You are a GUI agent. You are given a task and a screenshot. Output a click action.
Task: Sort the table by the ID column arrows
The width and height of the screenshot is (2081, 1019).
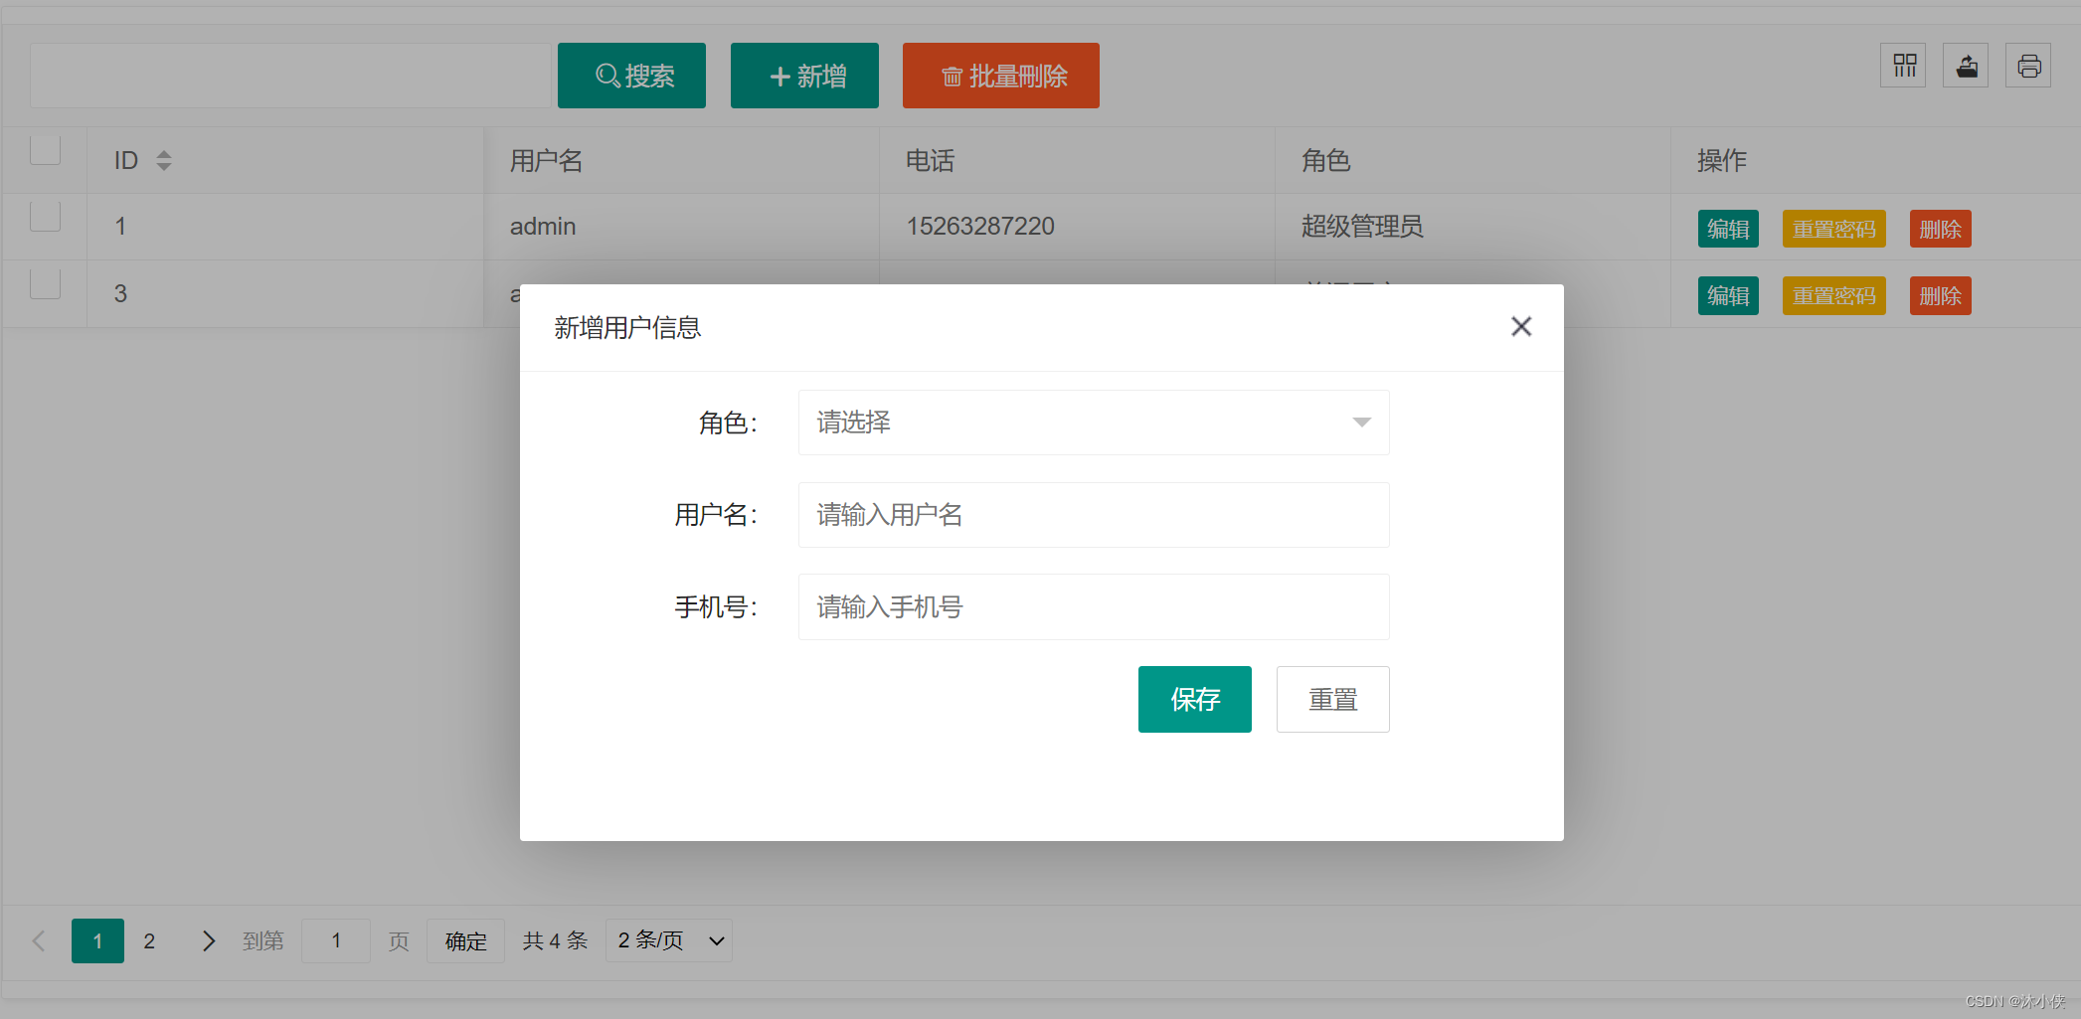click(x=164, y=160)
